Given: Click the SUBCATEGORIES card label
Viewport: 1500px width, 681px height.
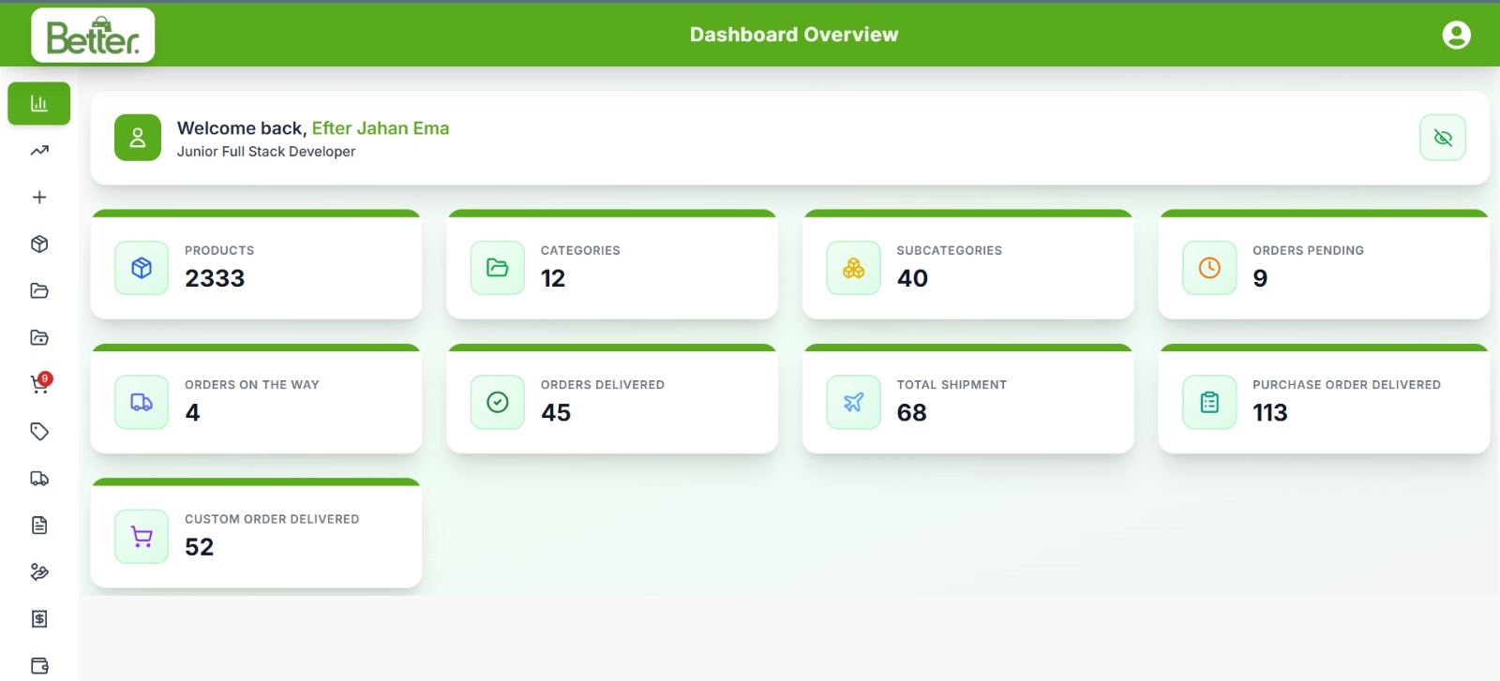Looking at the screenshot, I should pyautogui.click(x=949, y=250).
